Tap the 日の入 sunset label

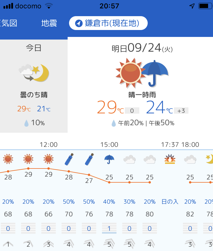click(170, 202)
